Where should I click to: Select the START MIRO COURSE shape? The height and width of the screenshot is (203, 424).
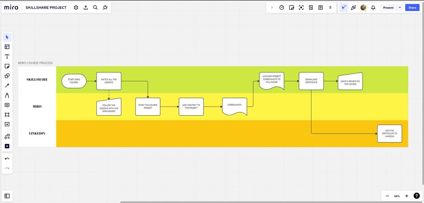(x=74, y=81)
